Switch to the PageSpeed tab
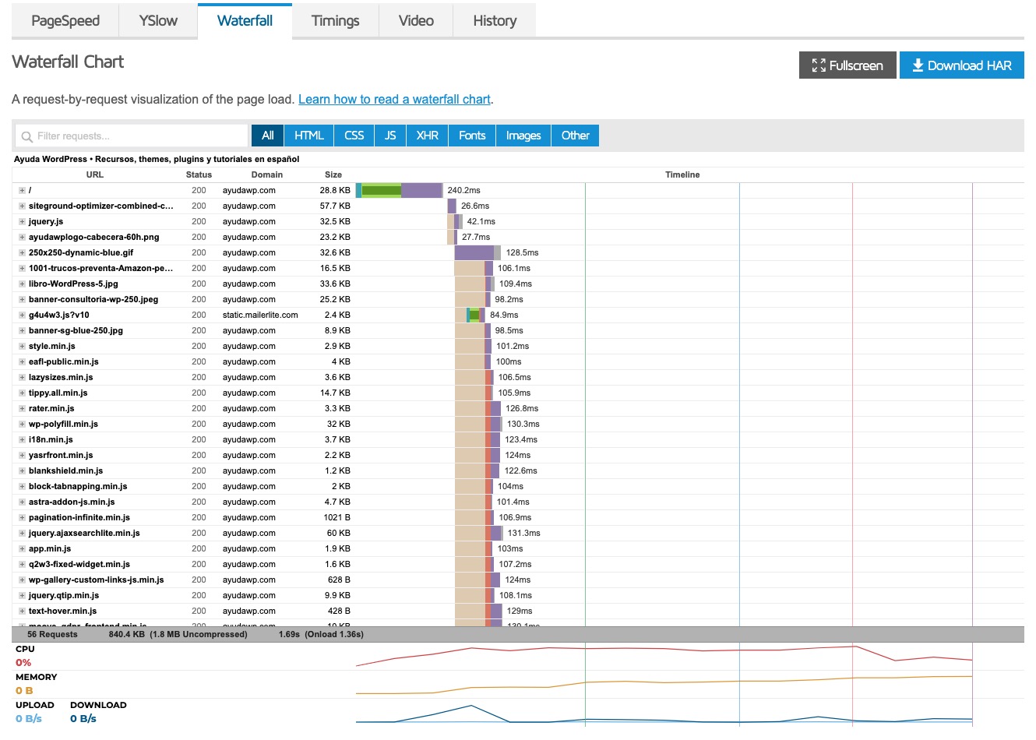The width and height of the screenshot is (1036, 740). click(65, 21)
